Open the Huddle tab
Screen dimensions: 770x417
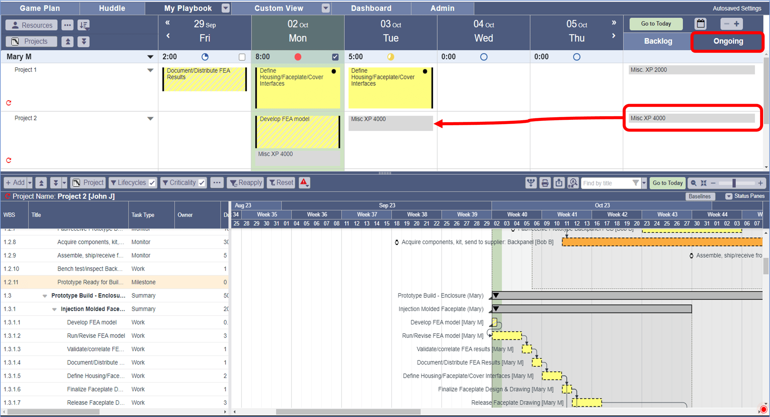[112, 8]
